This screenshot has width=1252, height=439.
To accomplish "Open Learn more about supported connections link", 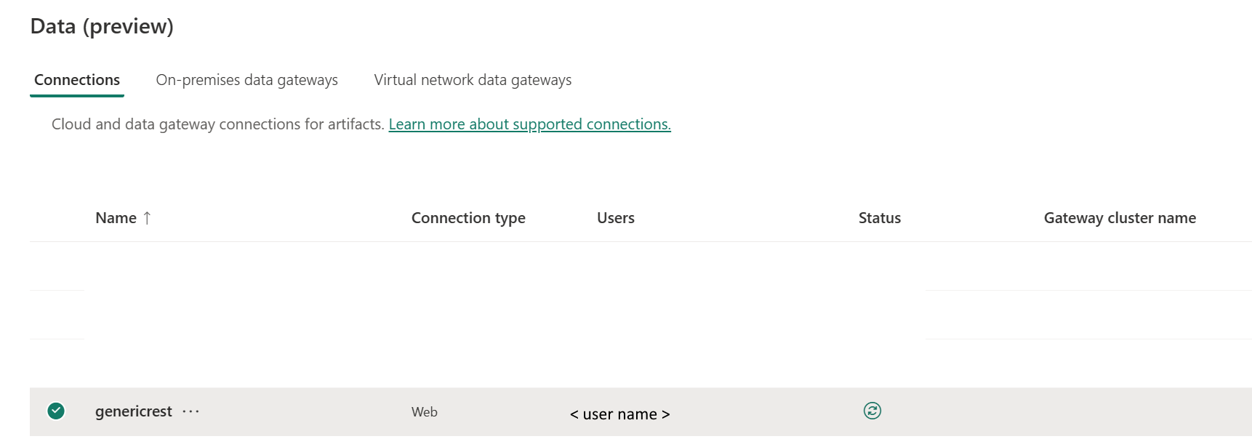I will point(529,124).
